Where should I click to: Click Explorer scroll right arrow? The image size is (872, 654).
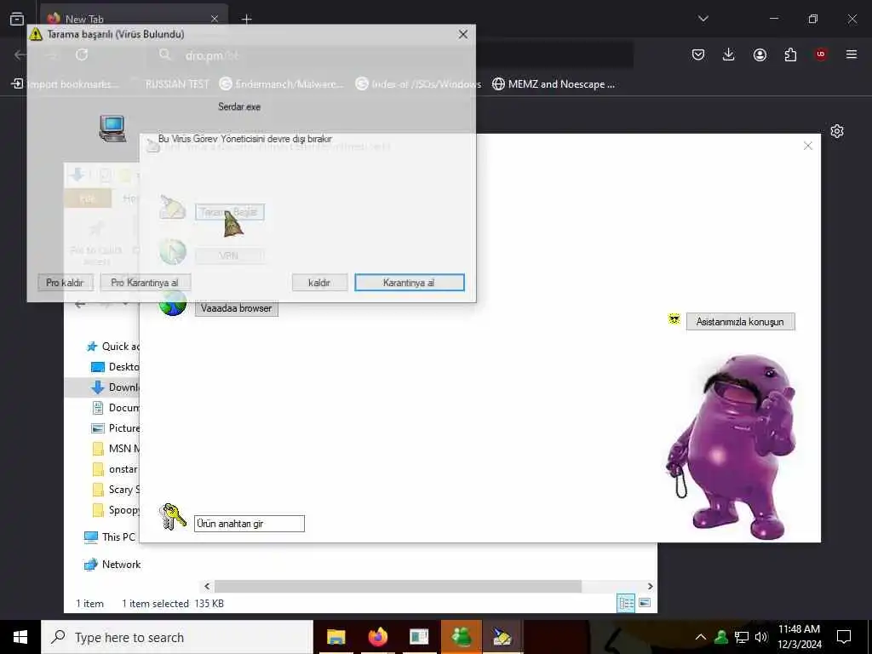[650, 586]
